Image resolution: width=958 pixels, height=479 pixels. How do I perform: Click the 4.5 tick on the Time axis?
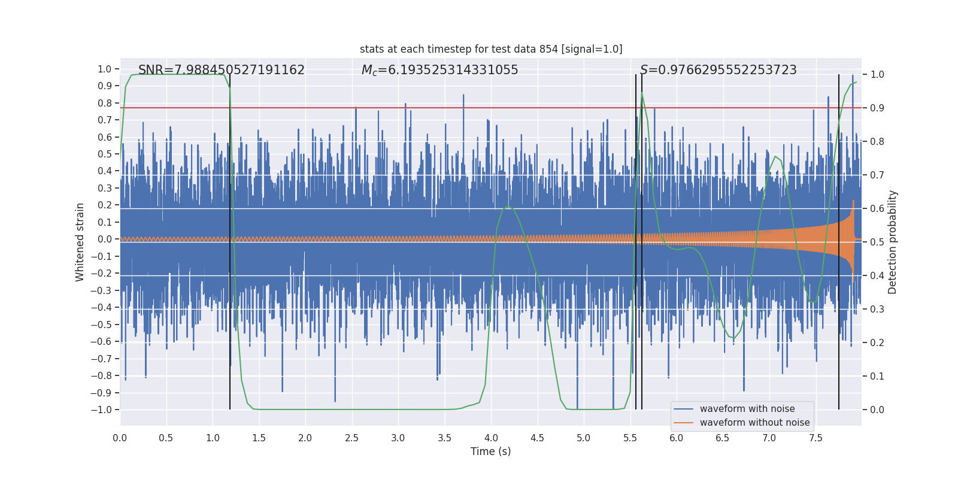coord(537,438)
